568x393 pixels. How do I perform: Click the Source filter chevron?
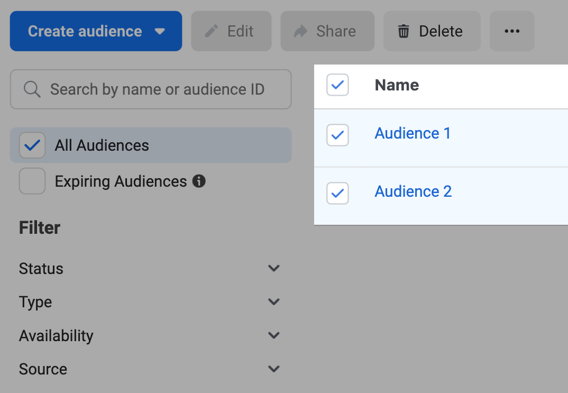274,369
